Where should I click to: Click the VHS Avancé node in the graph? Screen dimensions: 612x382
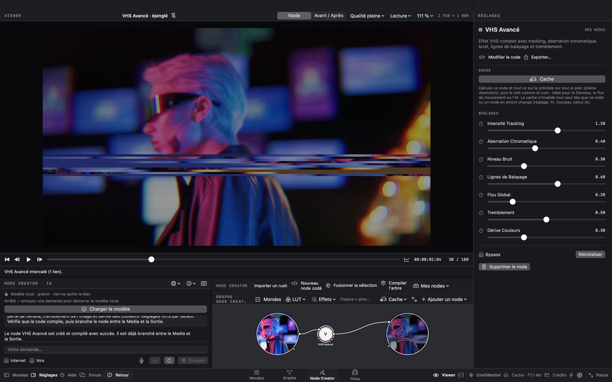tap(326, 334)
